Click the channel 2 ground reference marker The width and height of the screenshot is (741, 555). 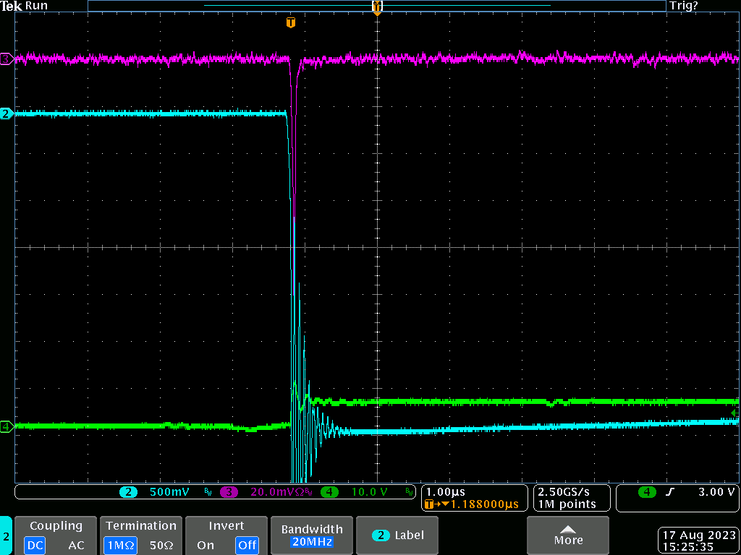click(x=7, y=113)
